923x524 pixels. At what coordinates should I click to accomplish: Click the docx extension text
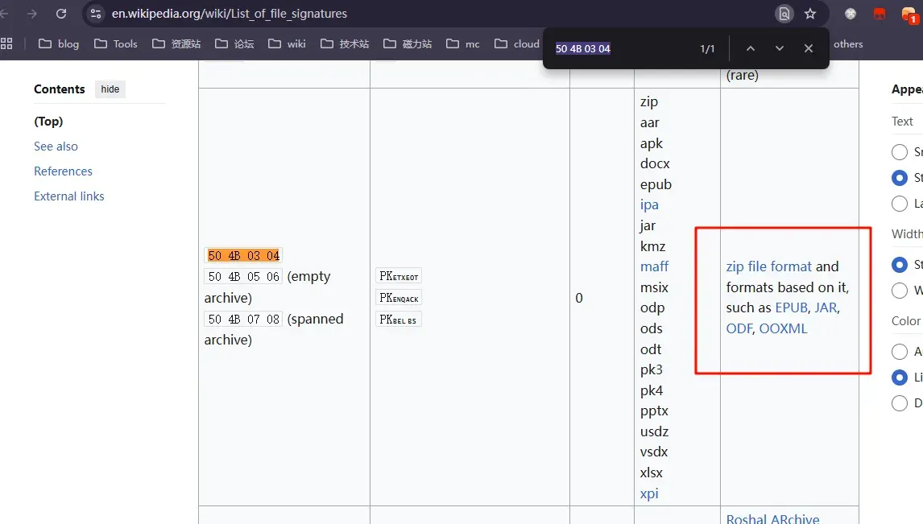(x=655, y=164)
